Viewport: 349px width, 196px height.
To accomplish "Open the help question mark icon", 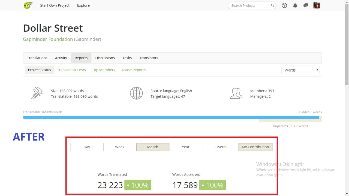I will coord(284,5).
